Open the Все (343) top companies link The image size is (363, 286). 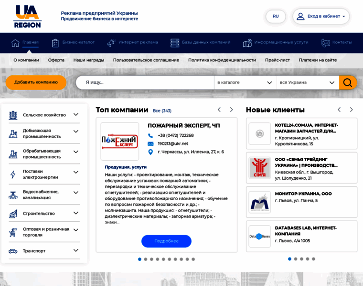click(162, 111)
